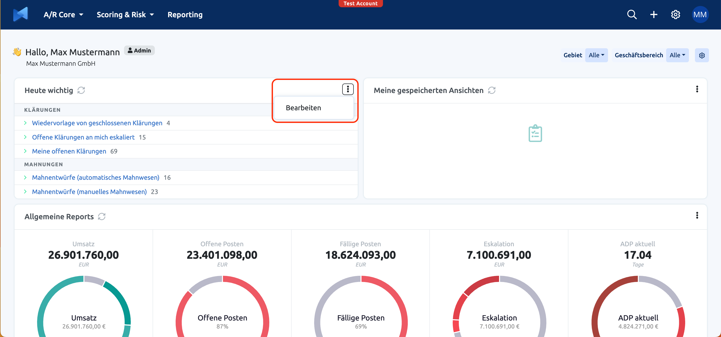Viewport: 721px width, 337px height.
Task: Click the Hallo, Max Mustermann greeting
Action: (72, 52)
